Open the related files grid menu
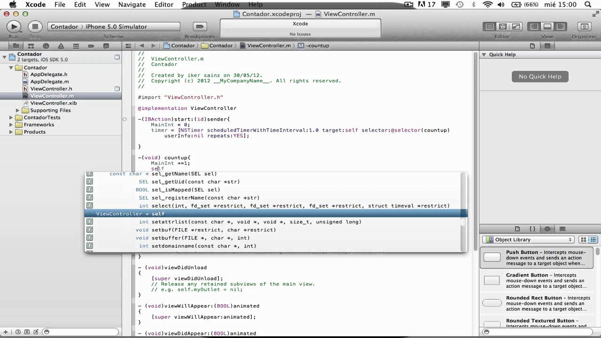This screenshot has height=338, width=601. (128, 46)
